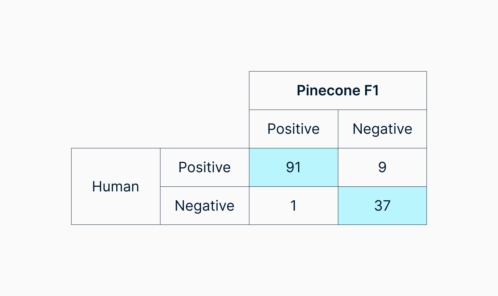Screen dimensions: 498x296
Task: Select the Positive column header under Pinecone F1
Action: (x=293, y=129)
